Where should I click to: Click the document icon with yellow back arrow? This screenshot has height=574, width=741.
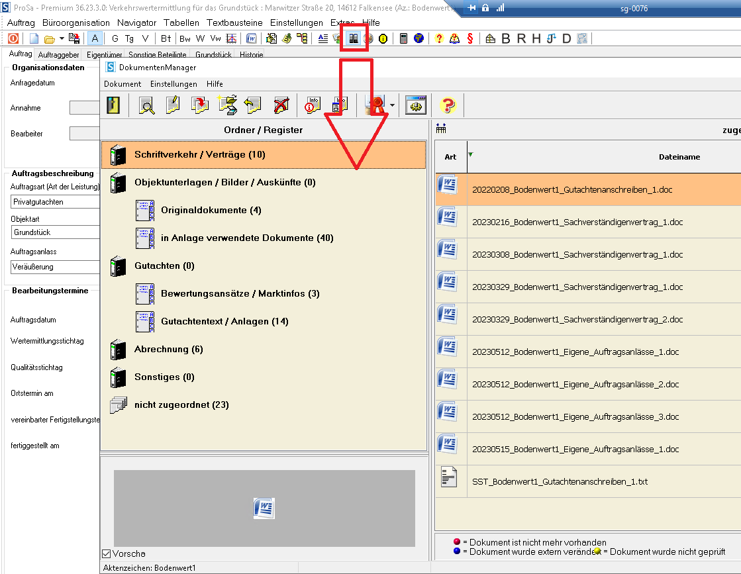[253, 105]
